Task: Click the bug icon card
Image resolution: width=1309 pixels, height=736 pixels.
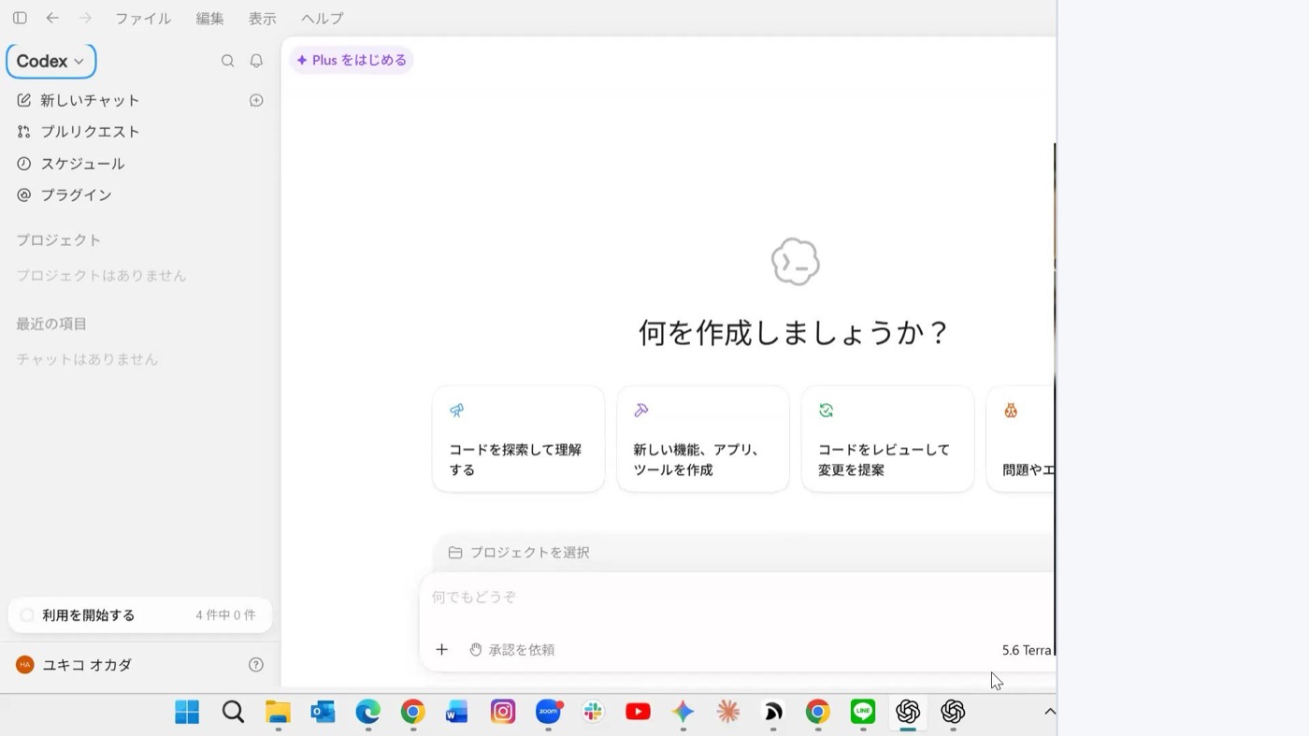Action: 1020,439
